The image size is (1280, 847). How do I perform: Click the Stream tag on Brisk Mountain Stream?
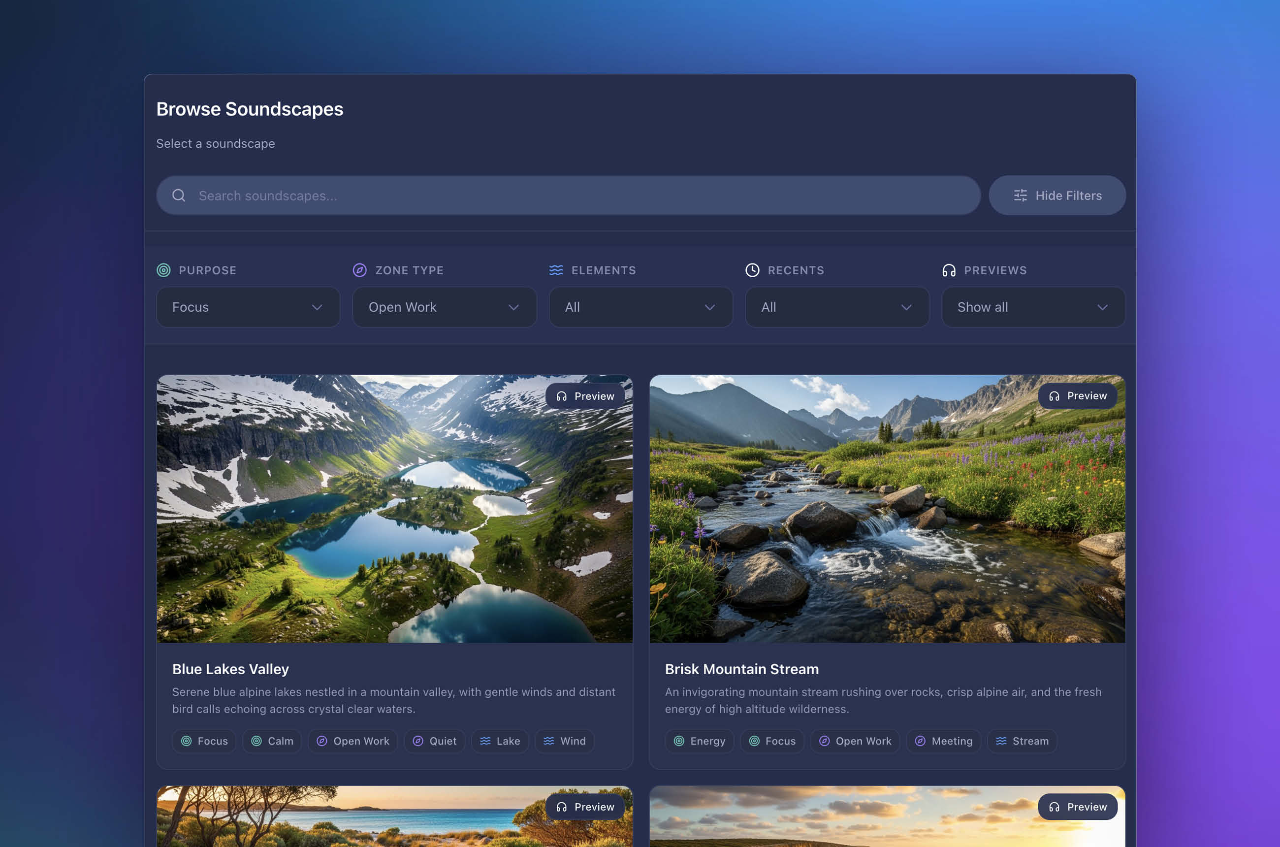pyautogui.click(x=1022, y=741)
